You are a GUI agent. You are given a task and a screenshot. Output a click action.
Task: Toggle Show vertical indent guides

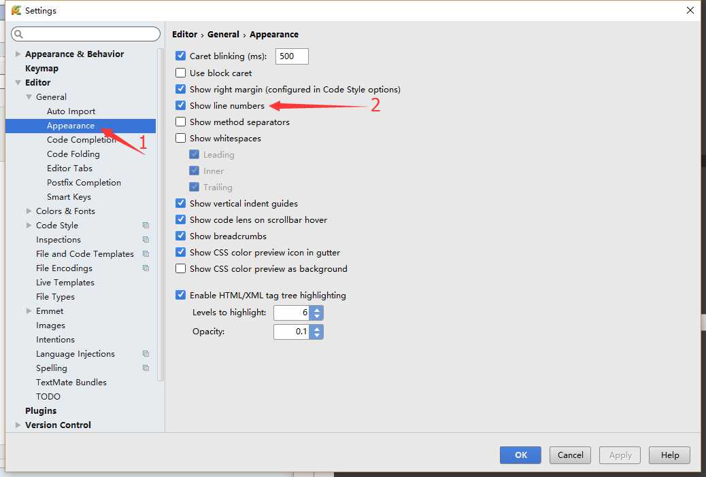pos(180,203)
